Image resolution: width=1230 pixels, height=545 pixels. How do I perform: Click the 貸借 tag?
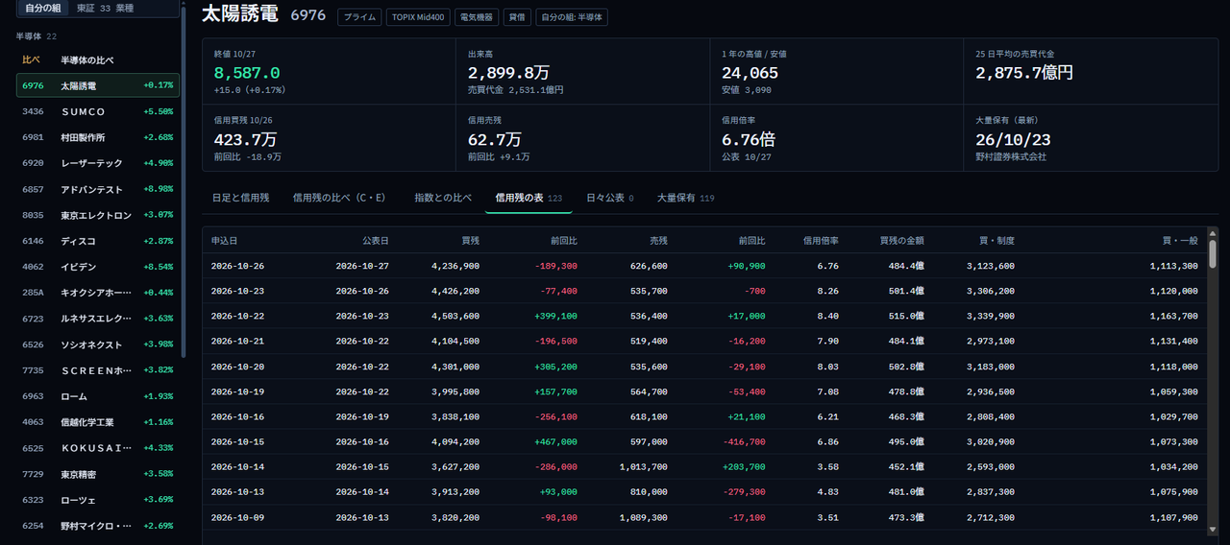[x=517, y=17]
